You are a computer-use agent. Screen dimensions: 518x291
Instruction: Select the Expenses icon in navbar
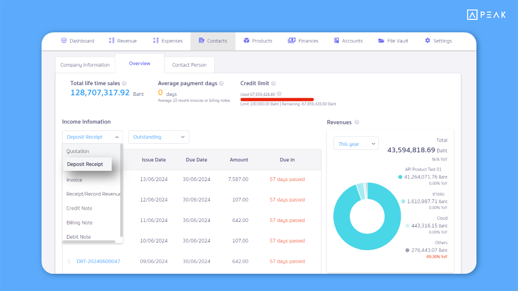pos(156,40)
